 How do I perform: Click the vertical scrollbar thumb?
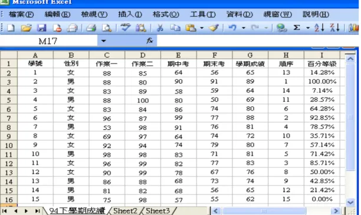pyautogui.click(x=350, y=117)
